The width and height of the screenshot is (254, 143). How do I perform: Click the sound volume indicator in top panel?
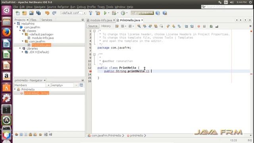tap(232, 2)
